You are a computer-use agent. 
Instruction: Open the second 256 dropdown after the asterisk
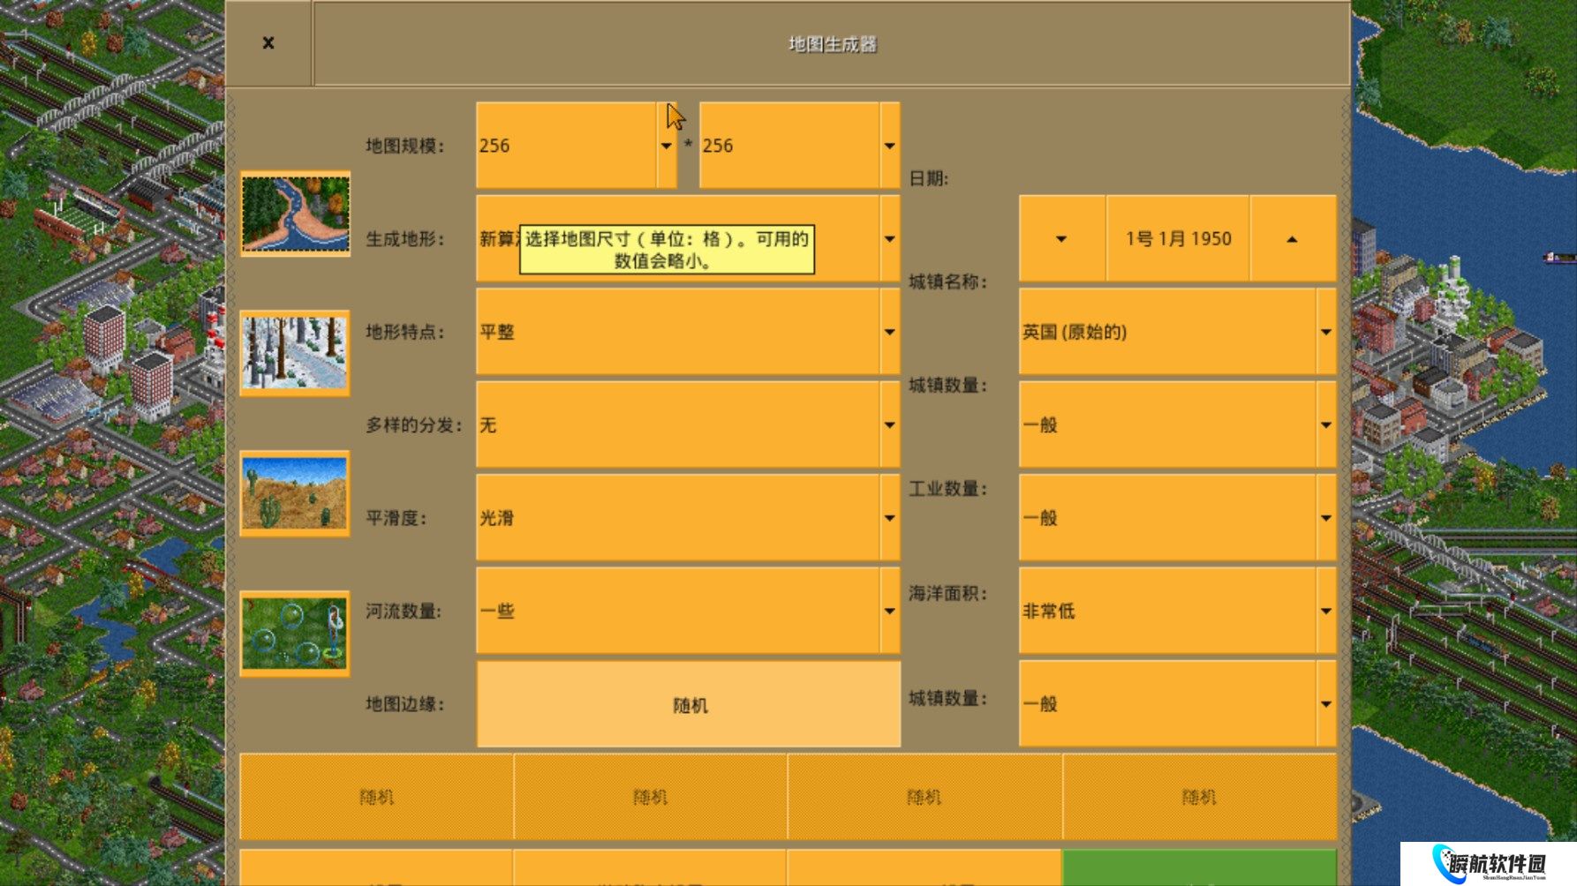pos(799,146)
